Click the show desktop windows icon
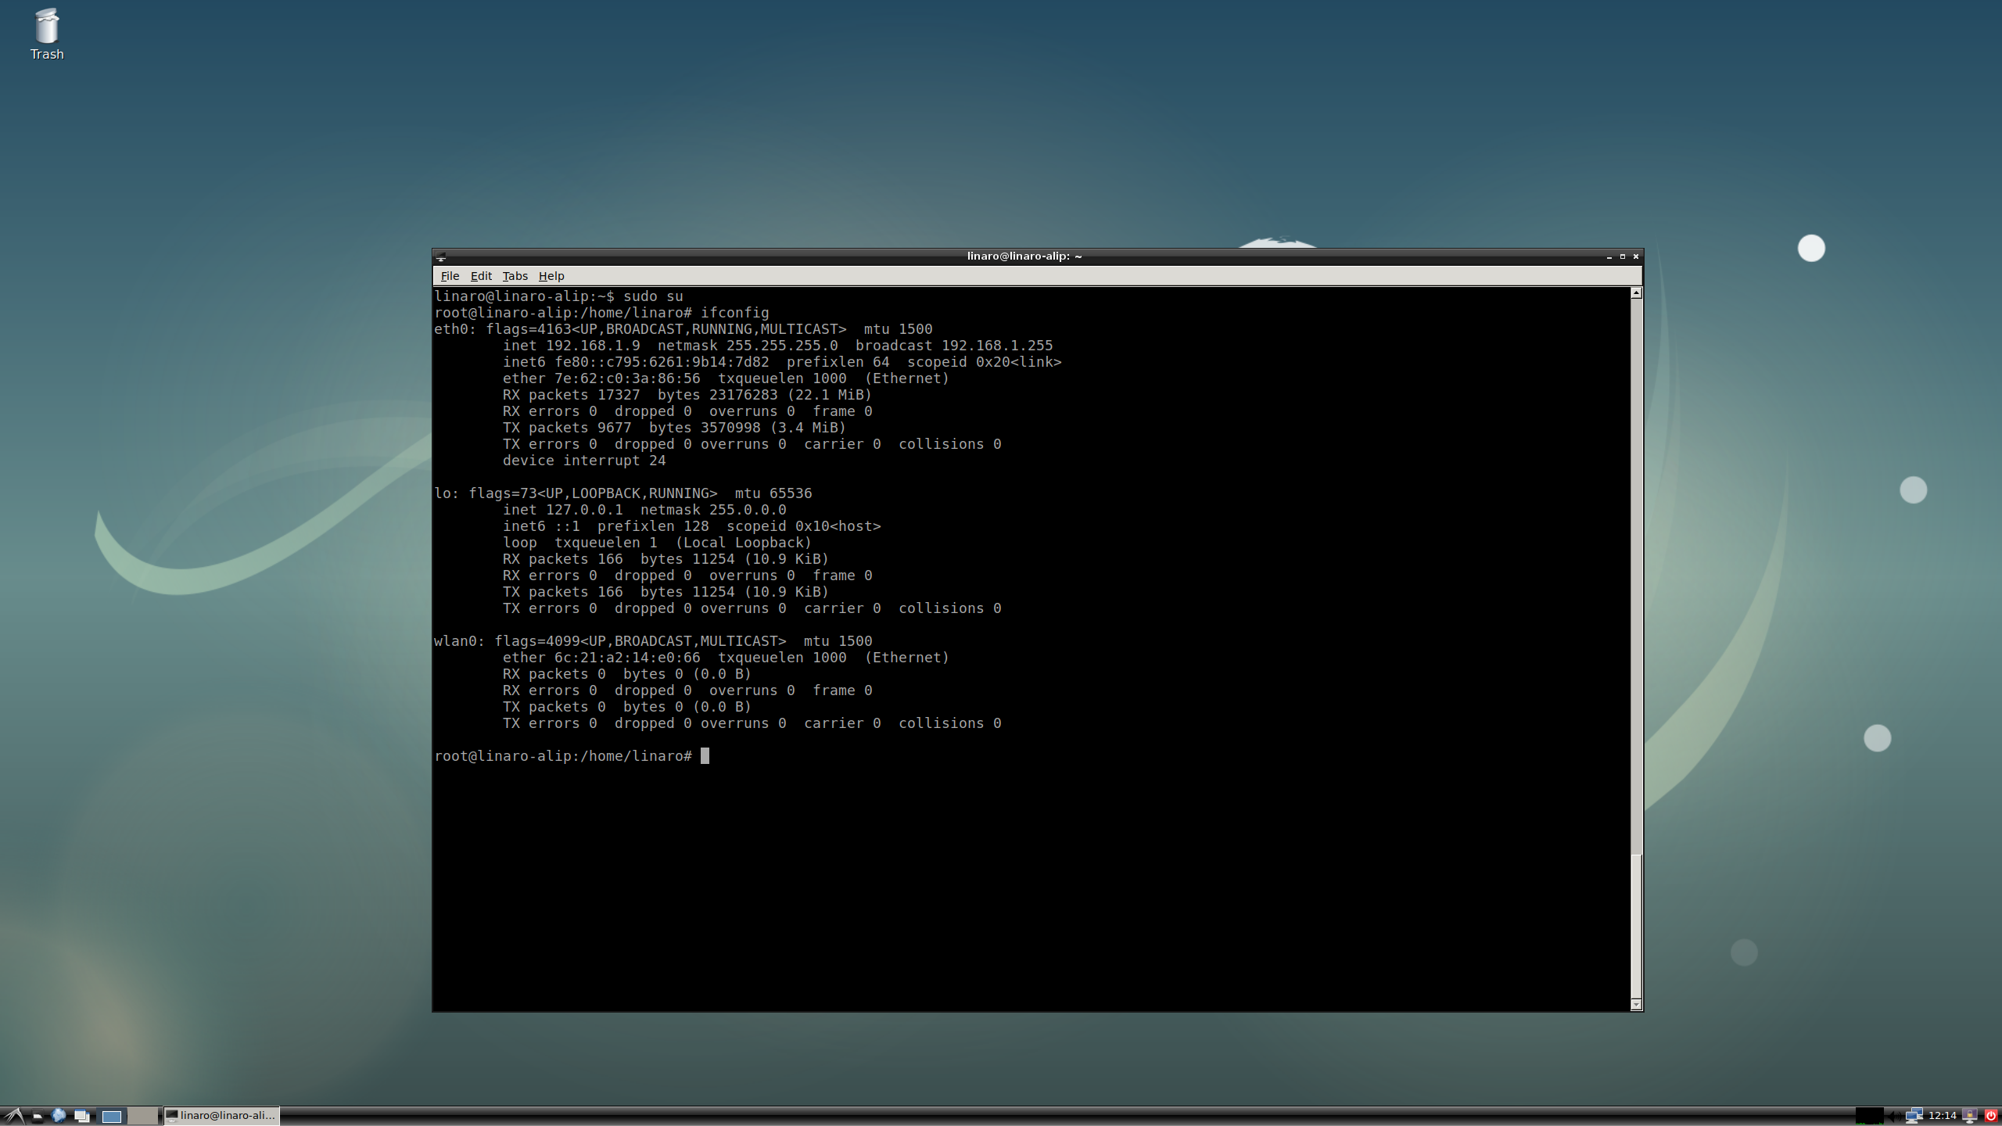Image resolution: width=2002 pixels, height=1126 pixels. point(81,1116)
